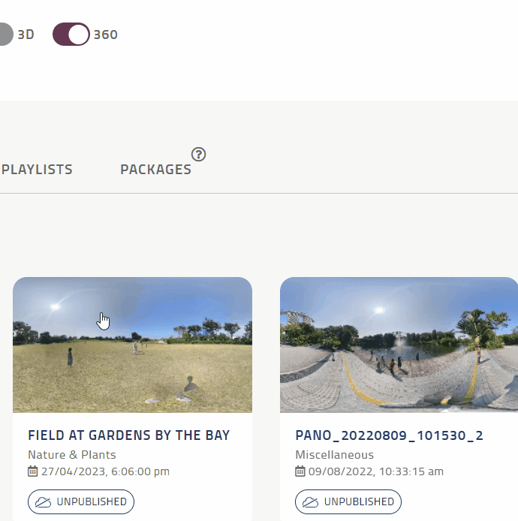Open the Packages tab

click(x=155, y=170)
